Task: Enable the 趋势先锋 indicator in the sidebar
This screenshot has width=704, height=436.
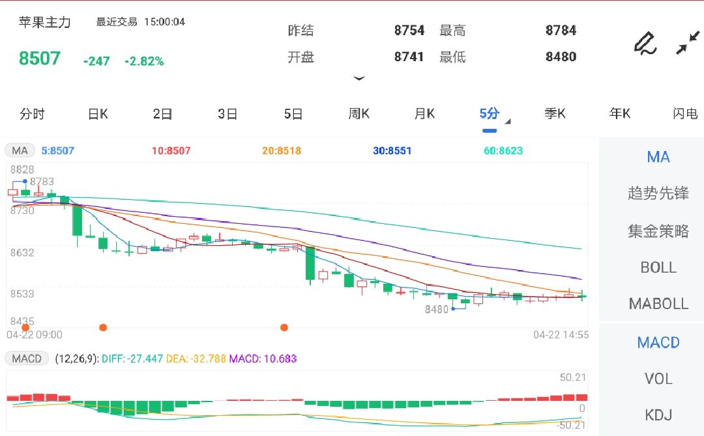Action: [x=658, y=193]
